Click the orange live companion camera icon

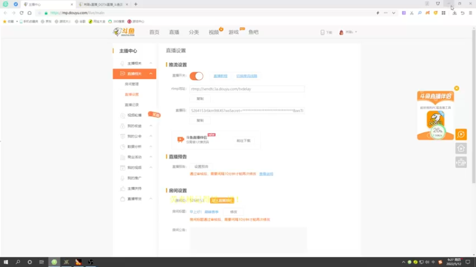181,139
